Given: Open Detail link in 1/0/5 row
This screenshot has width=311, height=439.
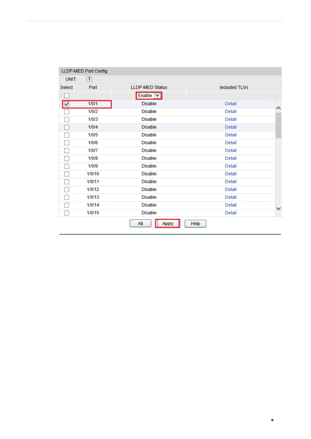Looking at the screenshot, I should pos(231,135).
